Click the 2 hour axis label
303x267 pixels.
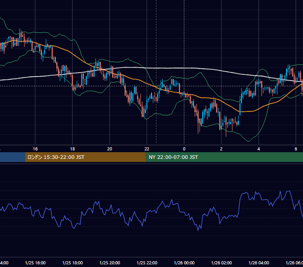point(221,149)
